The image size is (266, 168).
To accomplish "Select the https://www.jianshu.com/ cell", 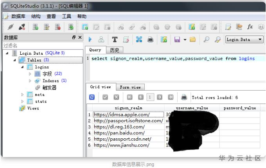I will coord(128,145).
